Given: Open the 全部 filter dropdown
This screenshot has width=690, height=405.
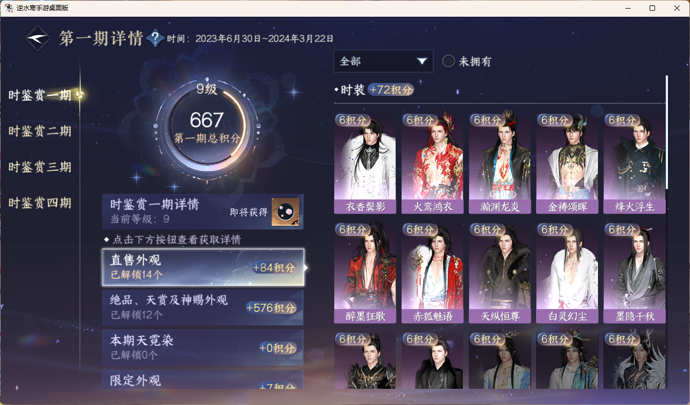Looking at the screenshot, I should coord(383,61).
